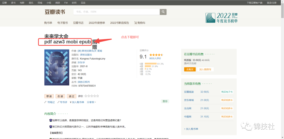Open the 豆品 top navigation item
This screenshot has width=284, height=139.
click(83, 3)
